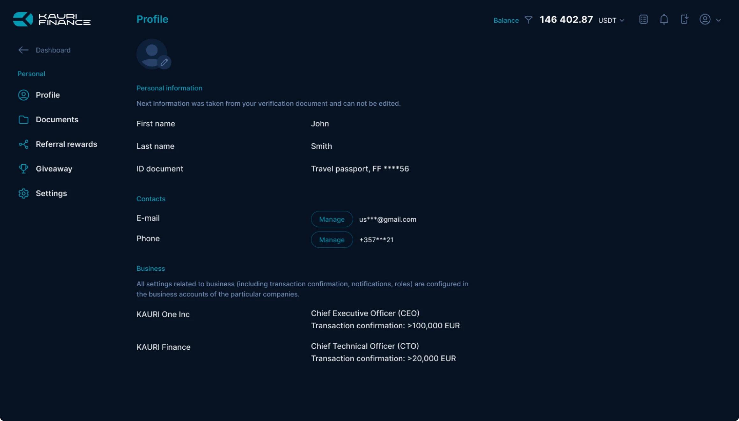Screen dimensions: 739x421
Task: Click the Settings gear icon in the sidebar
Action: click(23, 193)
